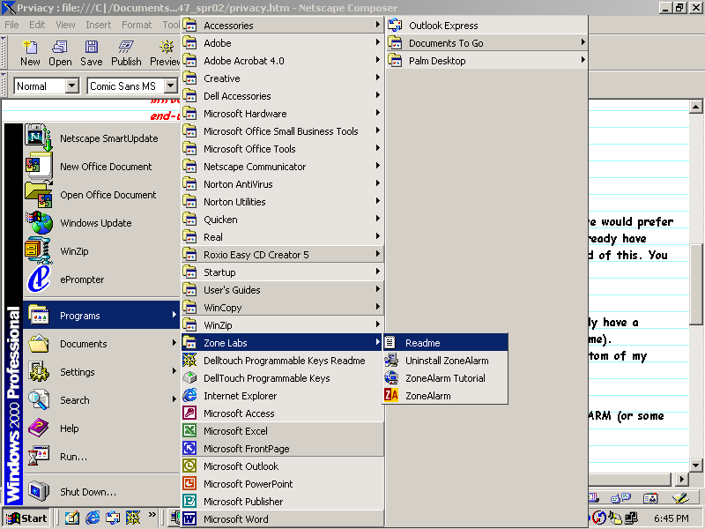The width and height of the screenshot is (705, 529).
Task: Click the Open toolbar icon in Composer
Action: [x=60, y=53]
